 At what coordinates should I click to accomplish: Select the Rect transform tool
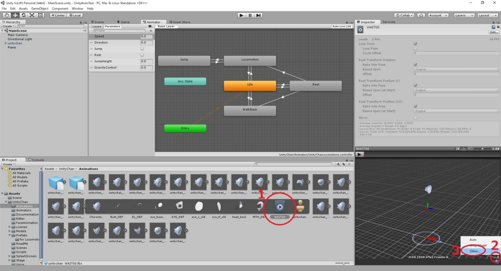click(x=40, y=15)
